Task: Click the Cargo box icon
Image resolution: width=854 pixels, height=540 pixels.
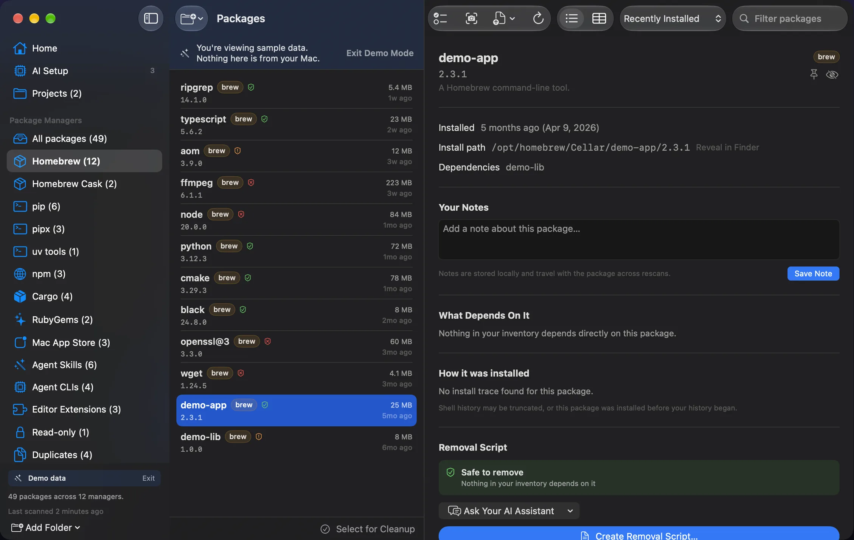Action: coord(20,296)
